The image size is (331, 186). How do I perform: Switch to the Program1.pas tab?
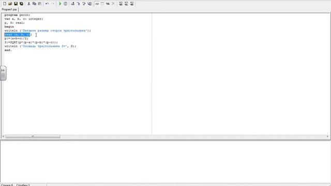pos(9,9)
